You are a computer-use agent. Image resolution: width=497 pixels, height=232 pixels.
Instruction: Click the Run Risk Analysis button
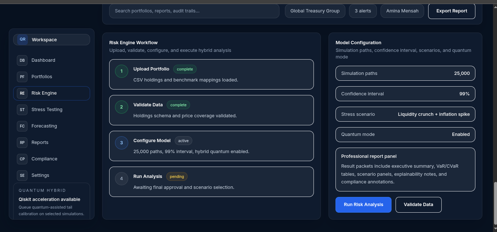363,205
